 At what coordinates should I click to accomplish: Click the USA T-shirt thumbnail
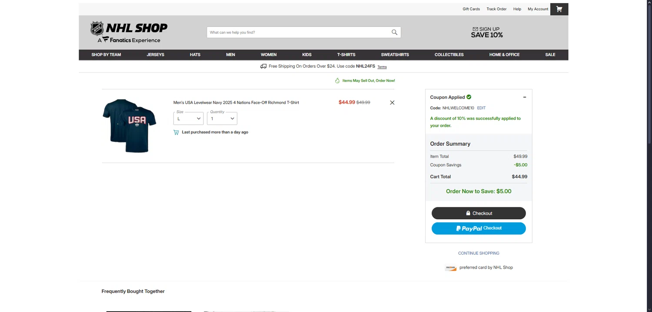tap(130, 125)
